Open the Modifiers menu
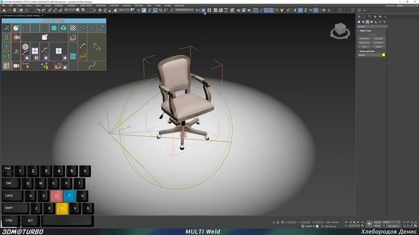This screenshot has height=235, width=419. point(59,6)
